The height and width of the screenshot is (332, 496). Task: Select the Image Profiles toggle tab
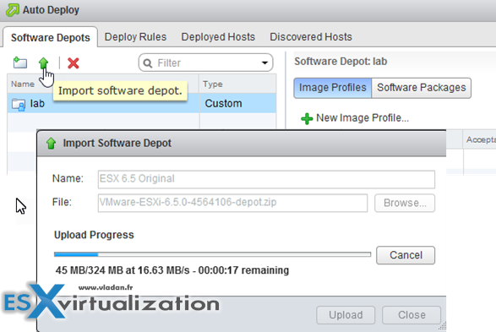point(332,88)
